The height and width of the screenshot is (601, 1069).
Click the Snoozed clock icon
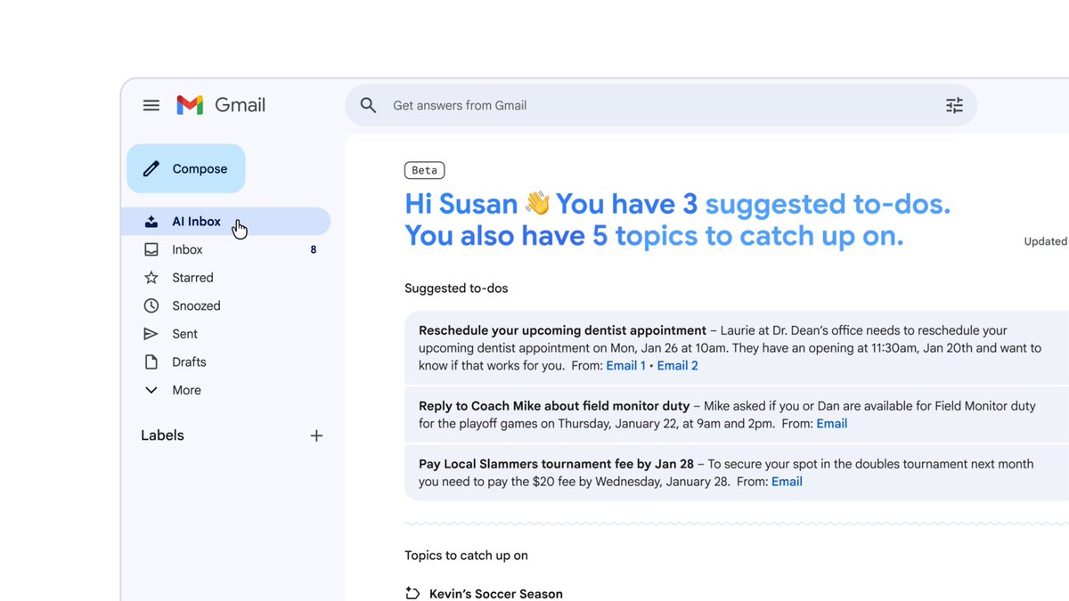click(x=151, y=306)
